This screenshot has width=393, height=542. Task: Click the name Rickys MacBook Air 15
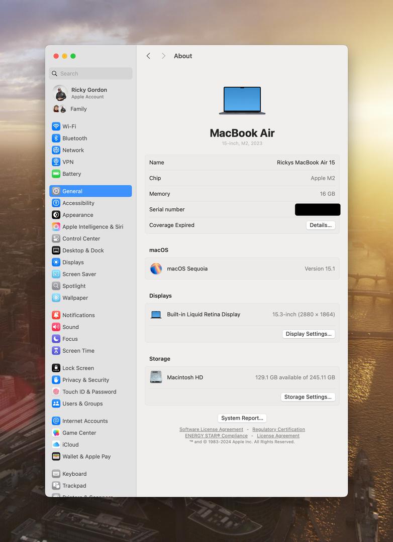pos(306,163)
